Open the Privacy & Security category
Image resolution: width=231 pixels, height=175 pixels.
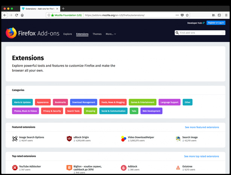point(52,111)
